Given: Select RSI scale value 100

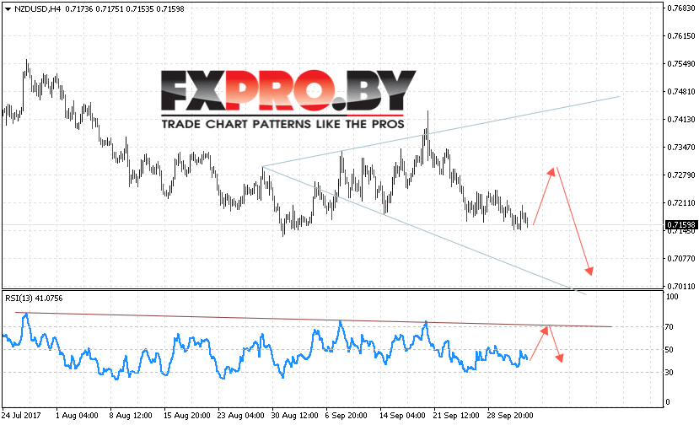Looking at the screenshot, I should coord(672,297).
